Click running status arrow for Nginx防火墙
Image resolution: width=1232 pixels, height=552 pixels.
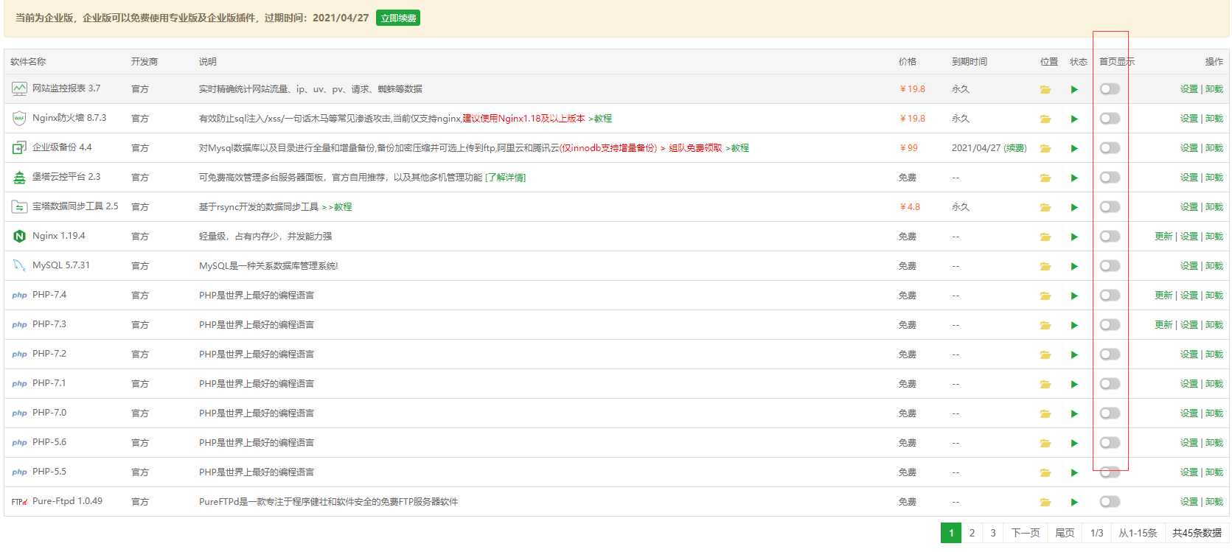click(1074, 119)
